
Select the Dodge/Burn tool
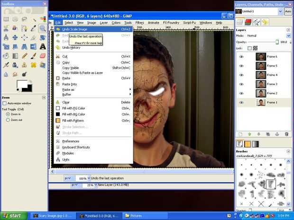(24, 74)
